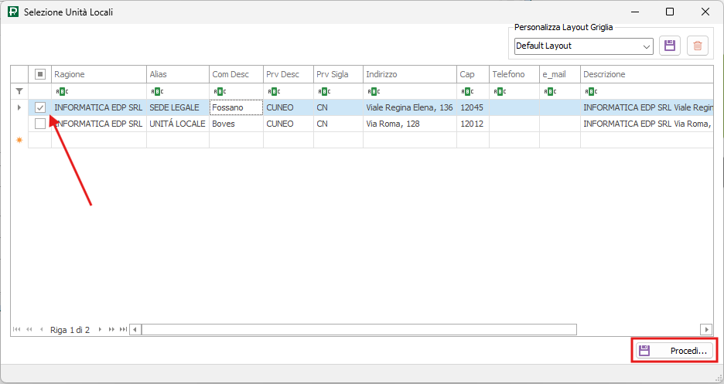Click the delete layout trash icon
724x384 pixels.
[x=698, y=46]
